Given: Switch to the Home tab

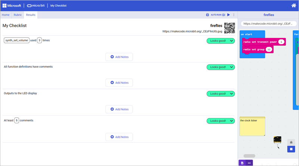Looking at the screenshot, I should [6, 15].
